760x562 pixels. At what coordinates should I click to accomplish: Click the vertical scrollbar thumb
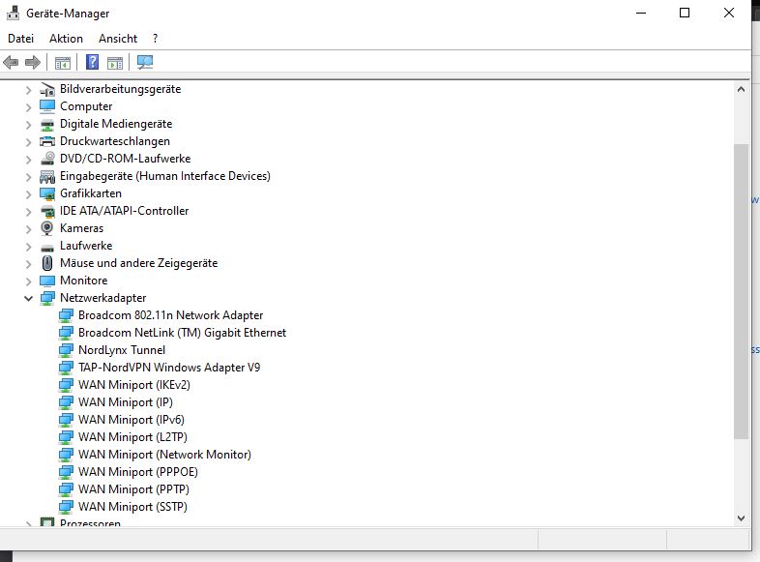[x=741, y=291]
